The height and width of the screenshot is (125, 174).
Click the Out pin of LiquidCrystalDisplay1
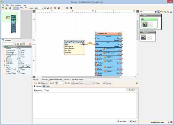[84, 44]
